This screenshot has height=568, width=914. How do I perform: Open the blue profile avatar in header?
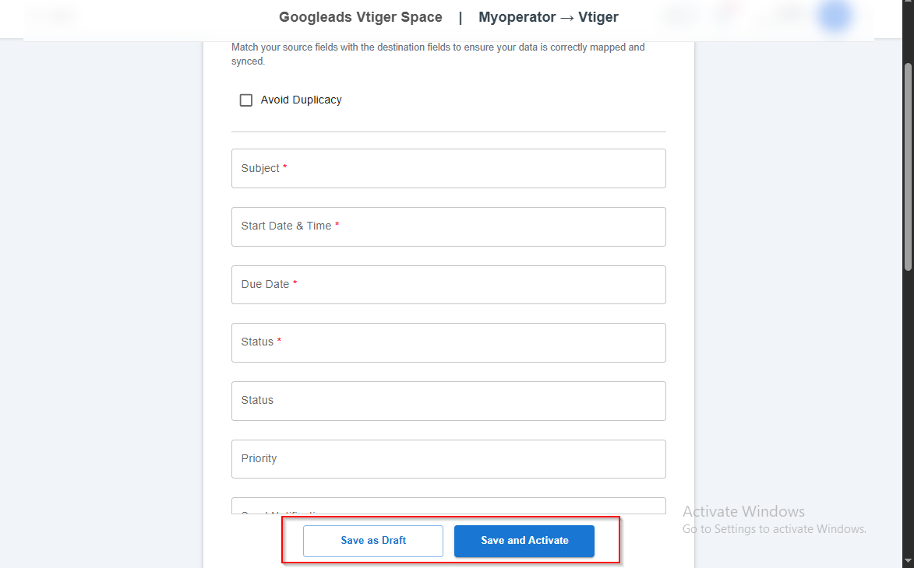(835, 17)
